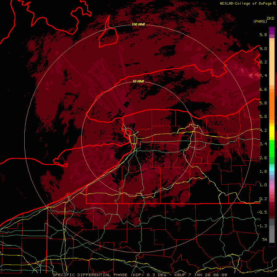This screenshot has height=277, width=277.
Task: Select the 9.8 value on the scale
Action: 263,34
